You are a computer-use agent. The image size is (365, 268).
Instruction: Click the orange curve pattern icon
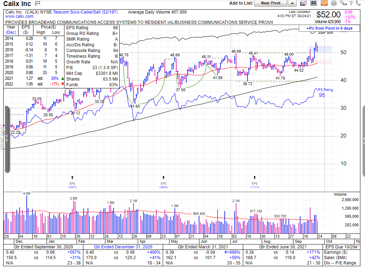[x=324, y=3]
